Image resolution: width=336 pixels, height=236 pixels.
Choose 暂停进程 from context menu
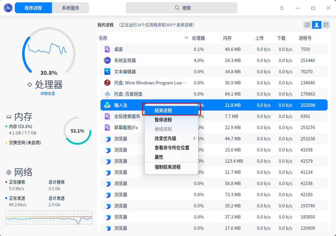click(171, 120)
